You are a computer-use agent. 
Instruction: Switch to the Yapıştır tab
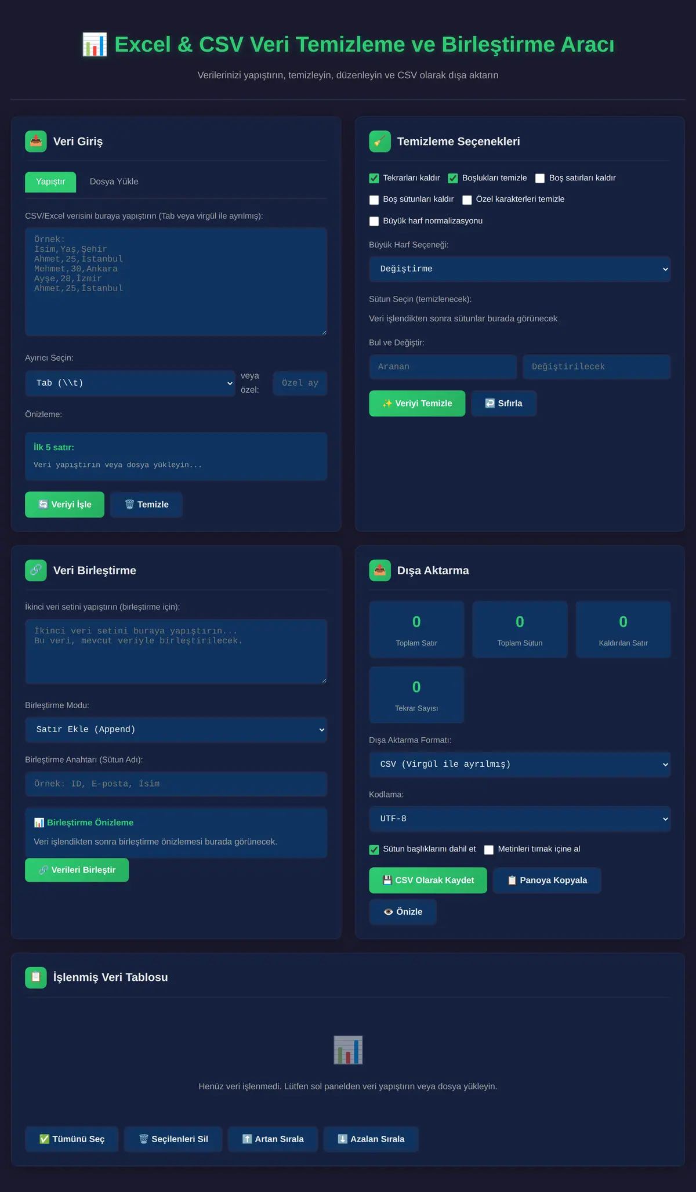[x=50, y=182]
